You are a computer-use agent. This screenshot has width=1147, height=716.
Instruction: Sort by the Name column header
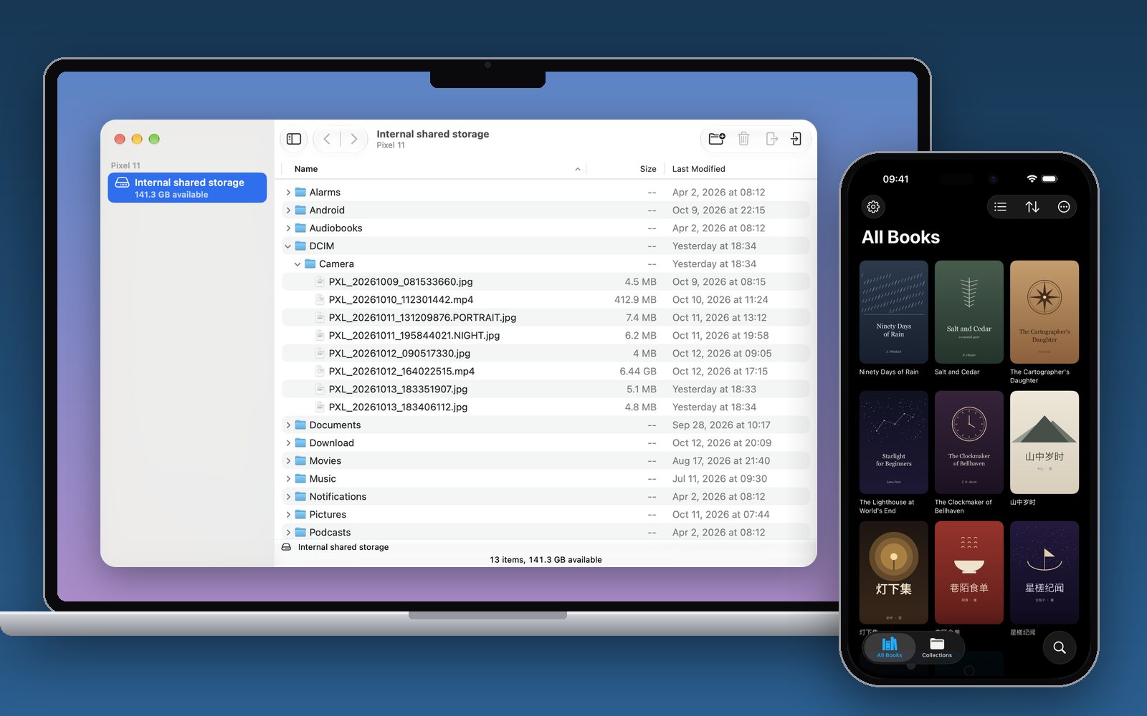pos(434,169)
